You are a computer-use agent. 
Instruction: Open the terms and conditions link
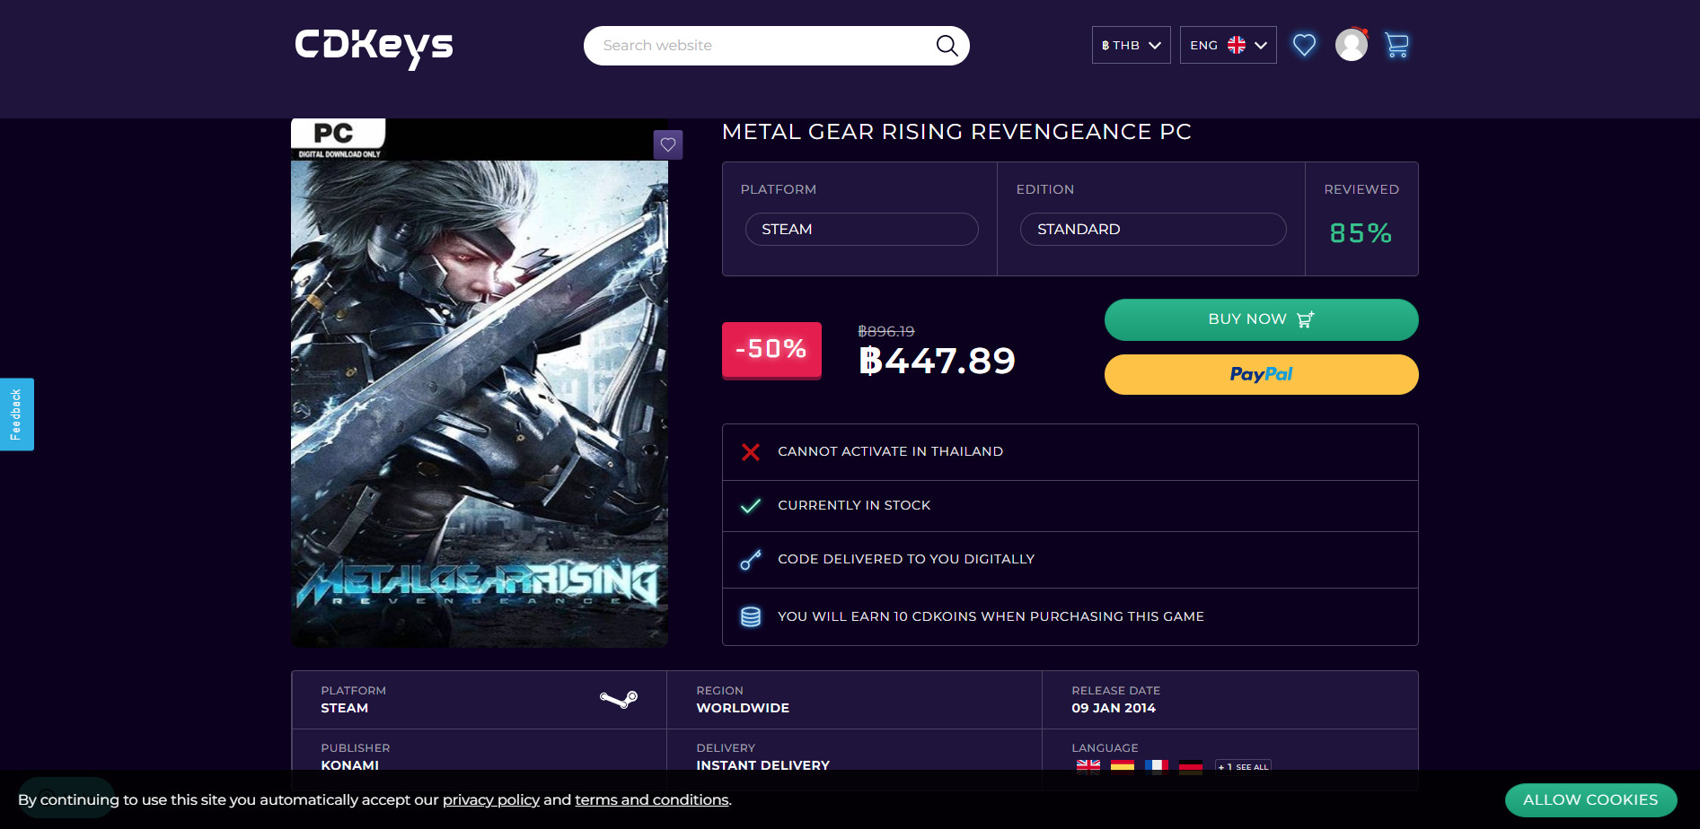pos(652,799)
